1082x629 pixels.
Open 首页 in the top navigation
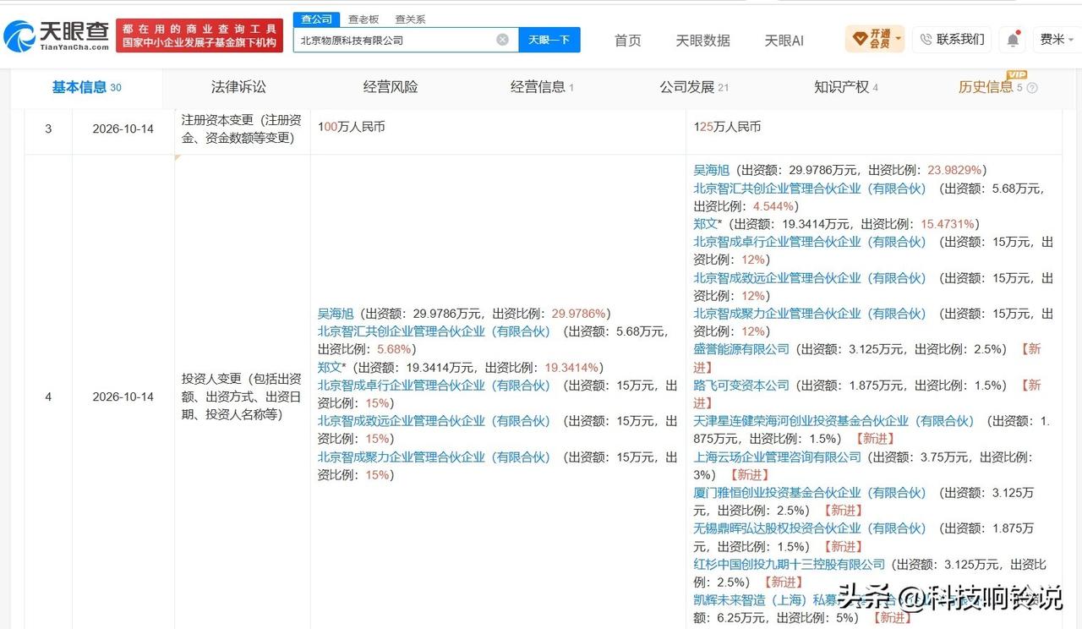point(627,40)
